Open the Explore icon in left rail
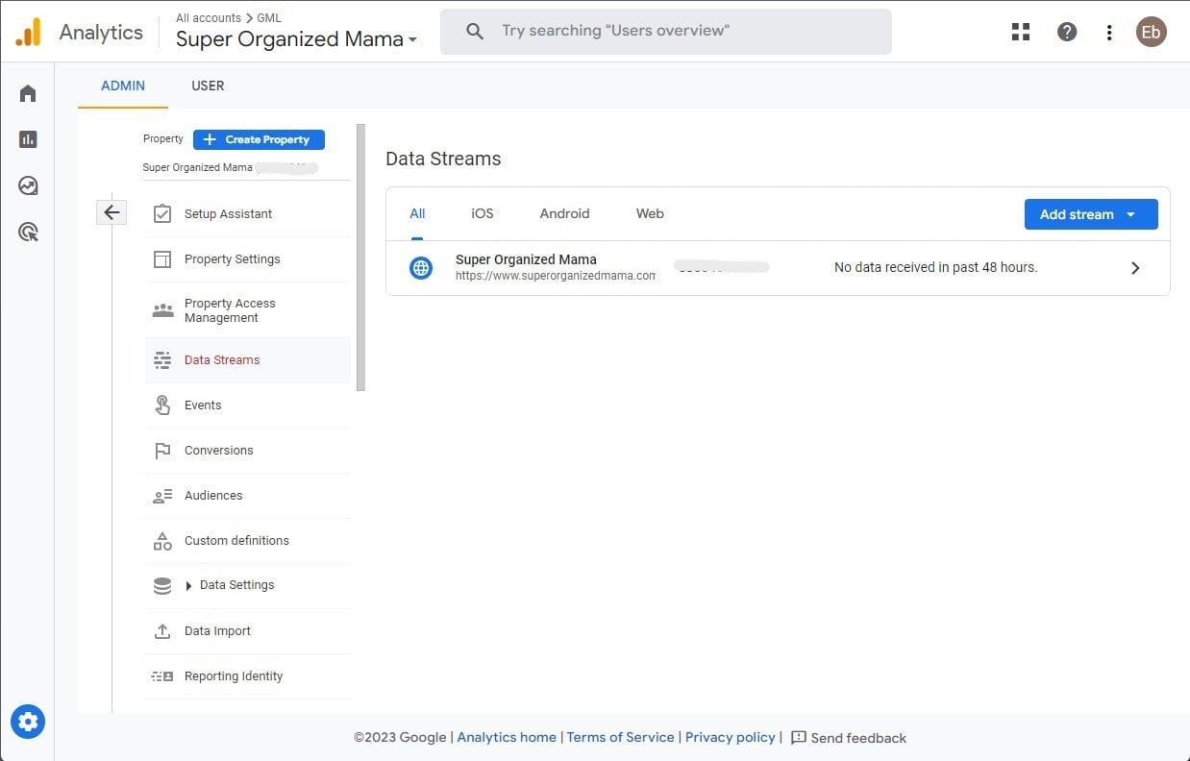The image size is (1190, 761). click(x=28, y=185)
